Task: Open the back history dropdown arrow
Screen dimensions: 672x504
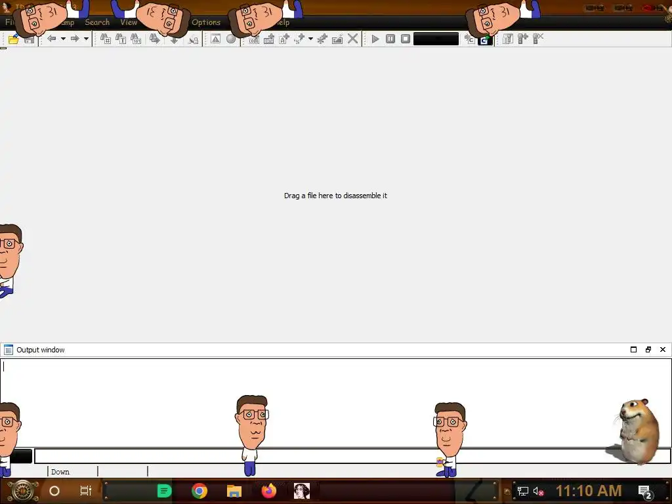Action: 63,39
